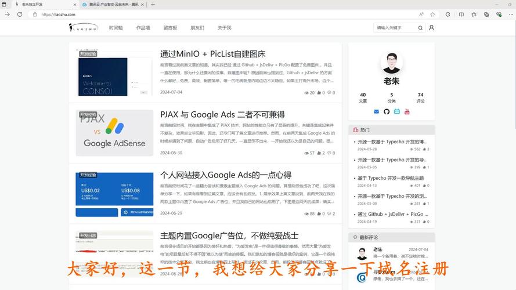Click the Read aloud icon in address bar
Image resolution: width=516 pixels, height=290 pixels.
point(421,14)
